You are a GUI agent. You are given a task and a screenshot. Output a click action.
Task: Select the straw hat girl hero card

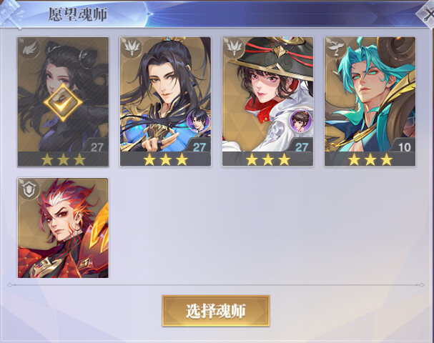(267, 101)
